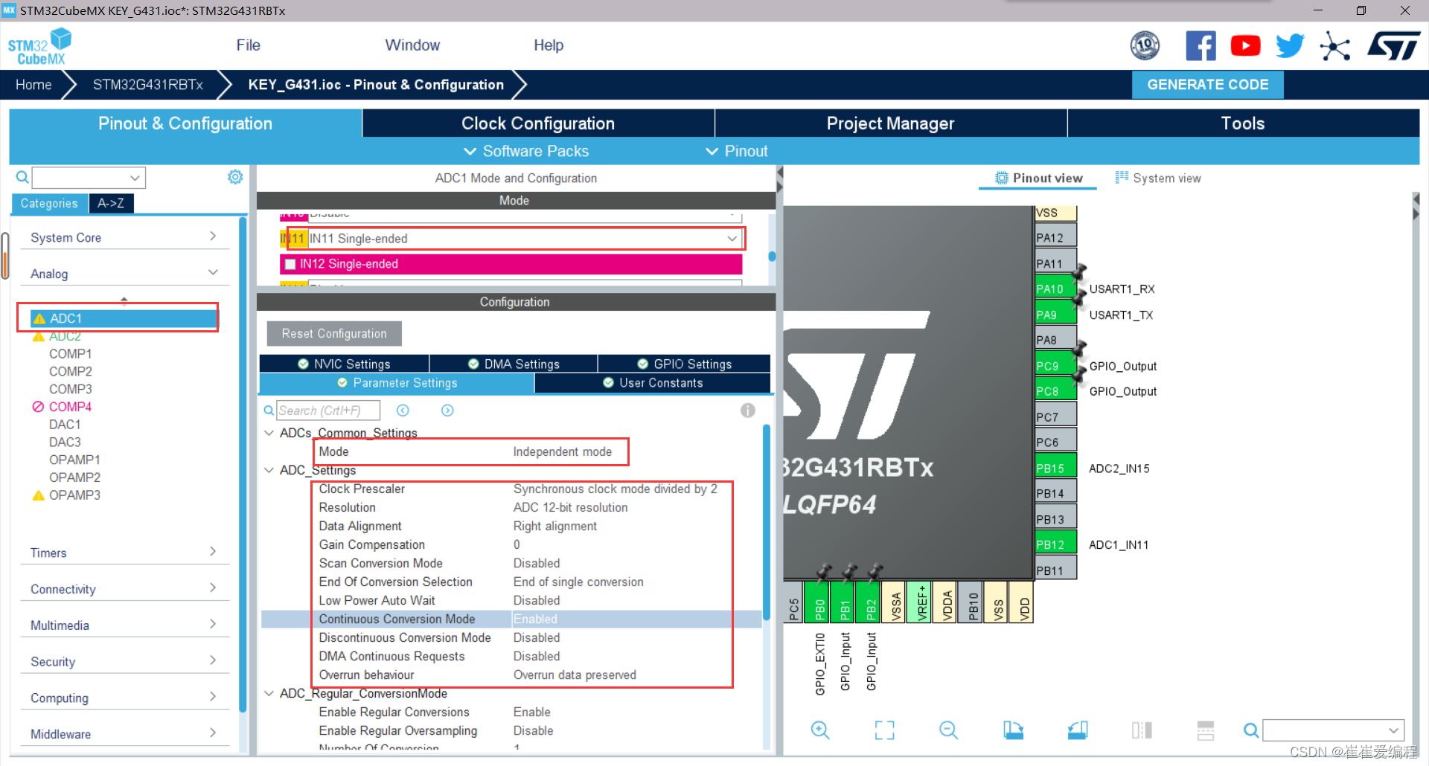
Task: Switch to the Project Manager tab
Action: pyautogui.click(x=890, y=123)
